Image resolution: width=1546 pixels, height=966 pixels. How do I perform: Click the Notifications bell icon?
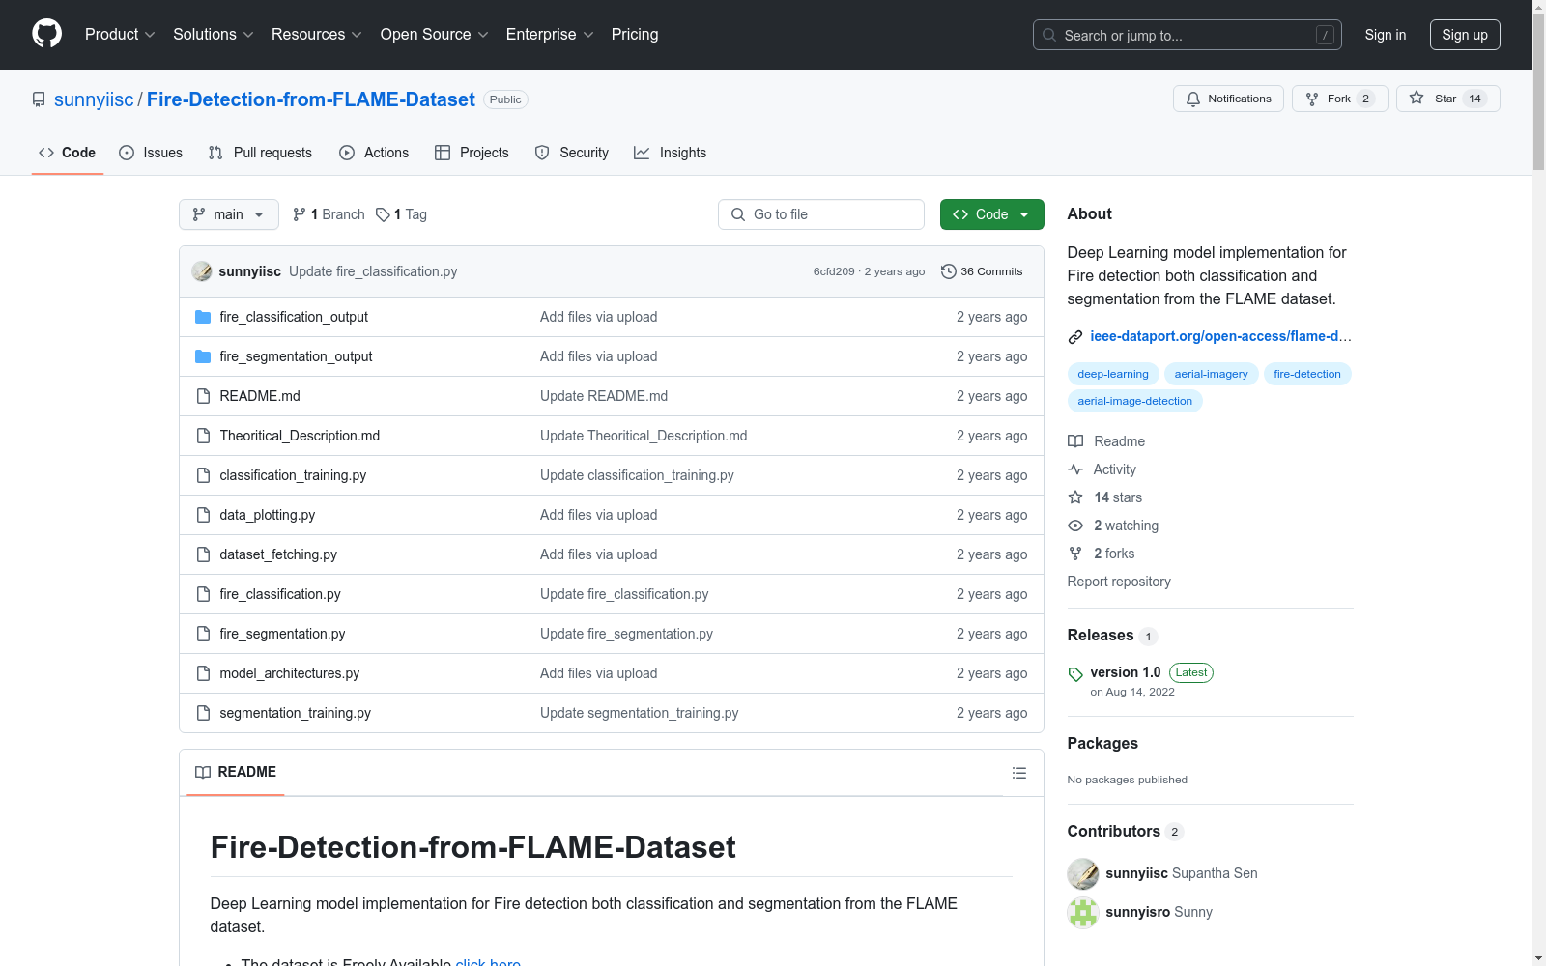(1193, 99)
